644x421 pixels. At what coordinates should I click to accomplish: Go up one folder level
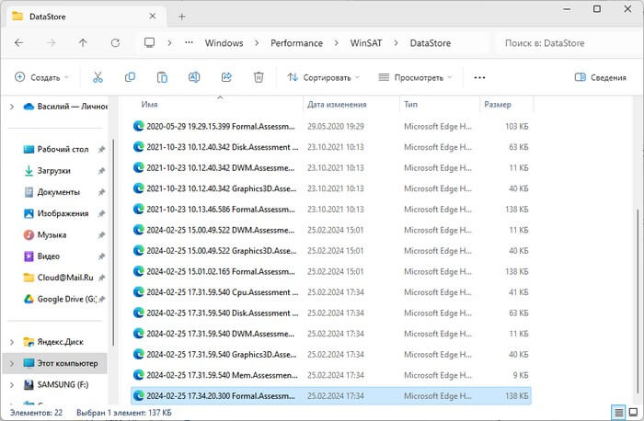(83, 42)
